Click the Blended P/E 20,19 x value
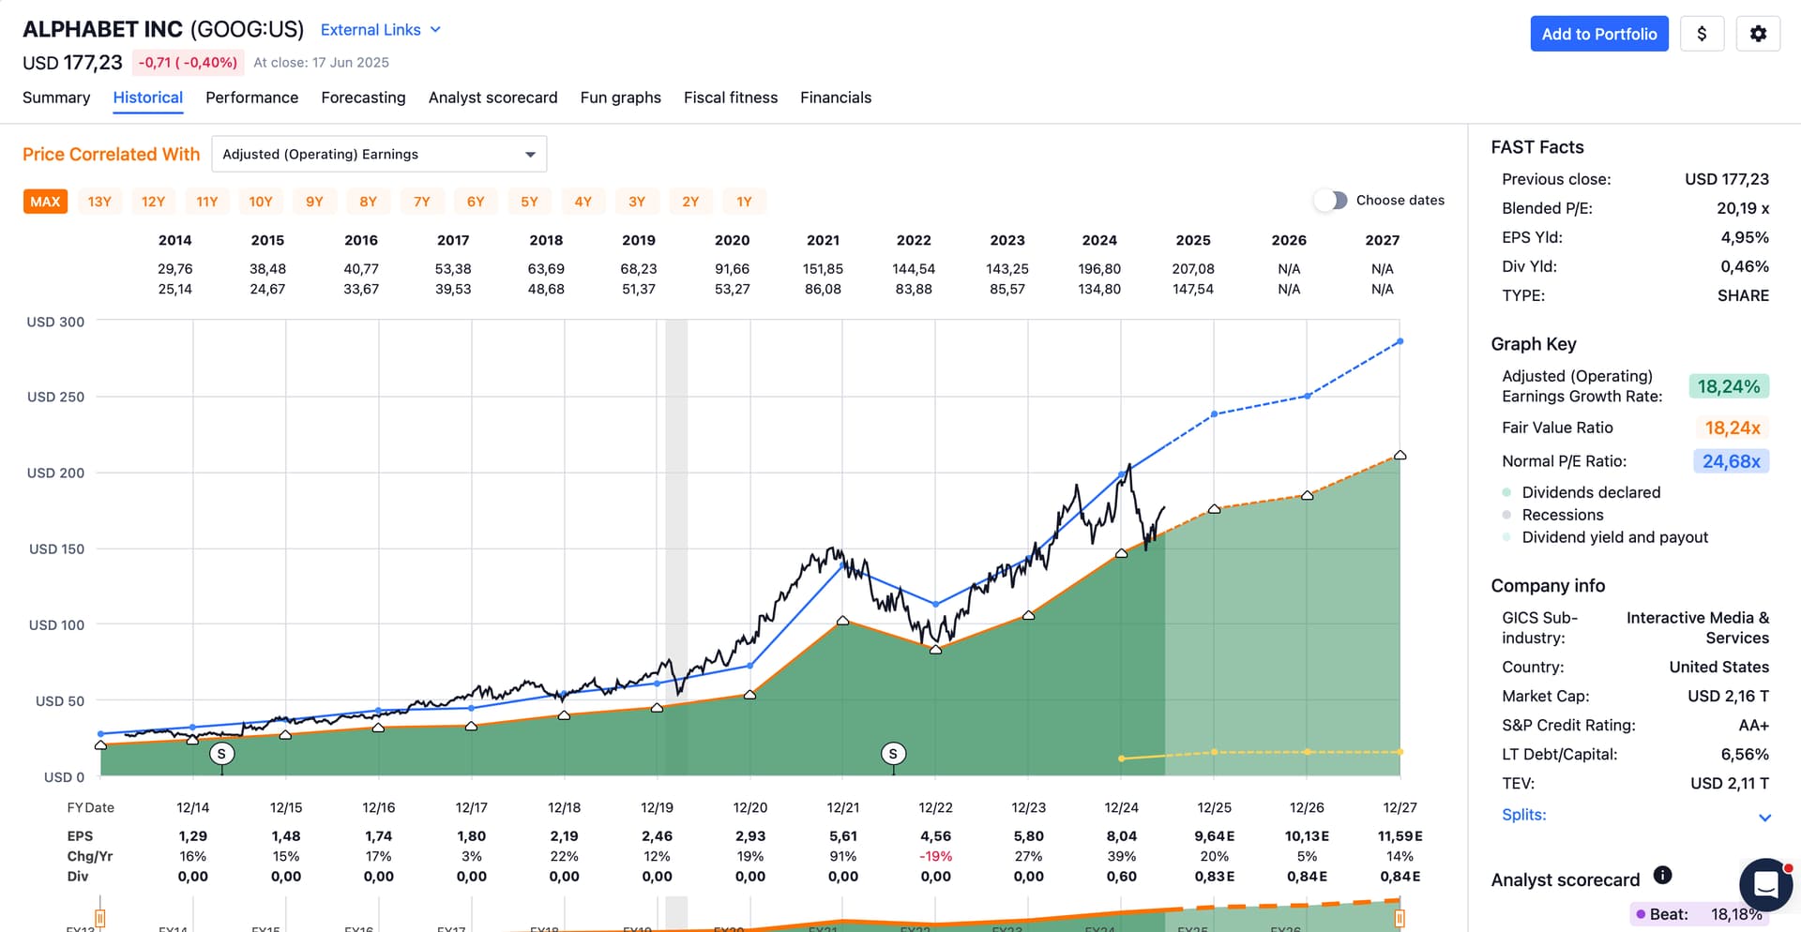 [1743, 208]
